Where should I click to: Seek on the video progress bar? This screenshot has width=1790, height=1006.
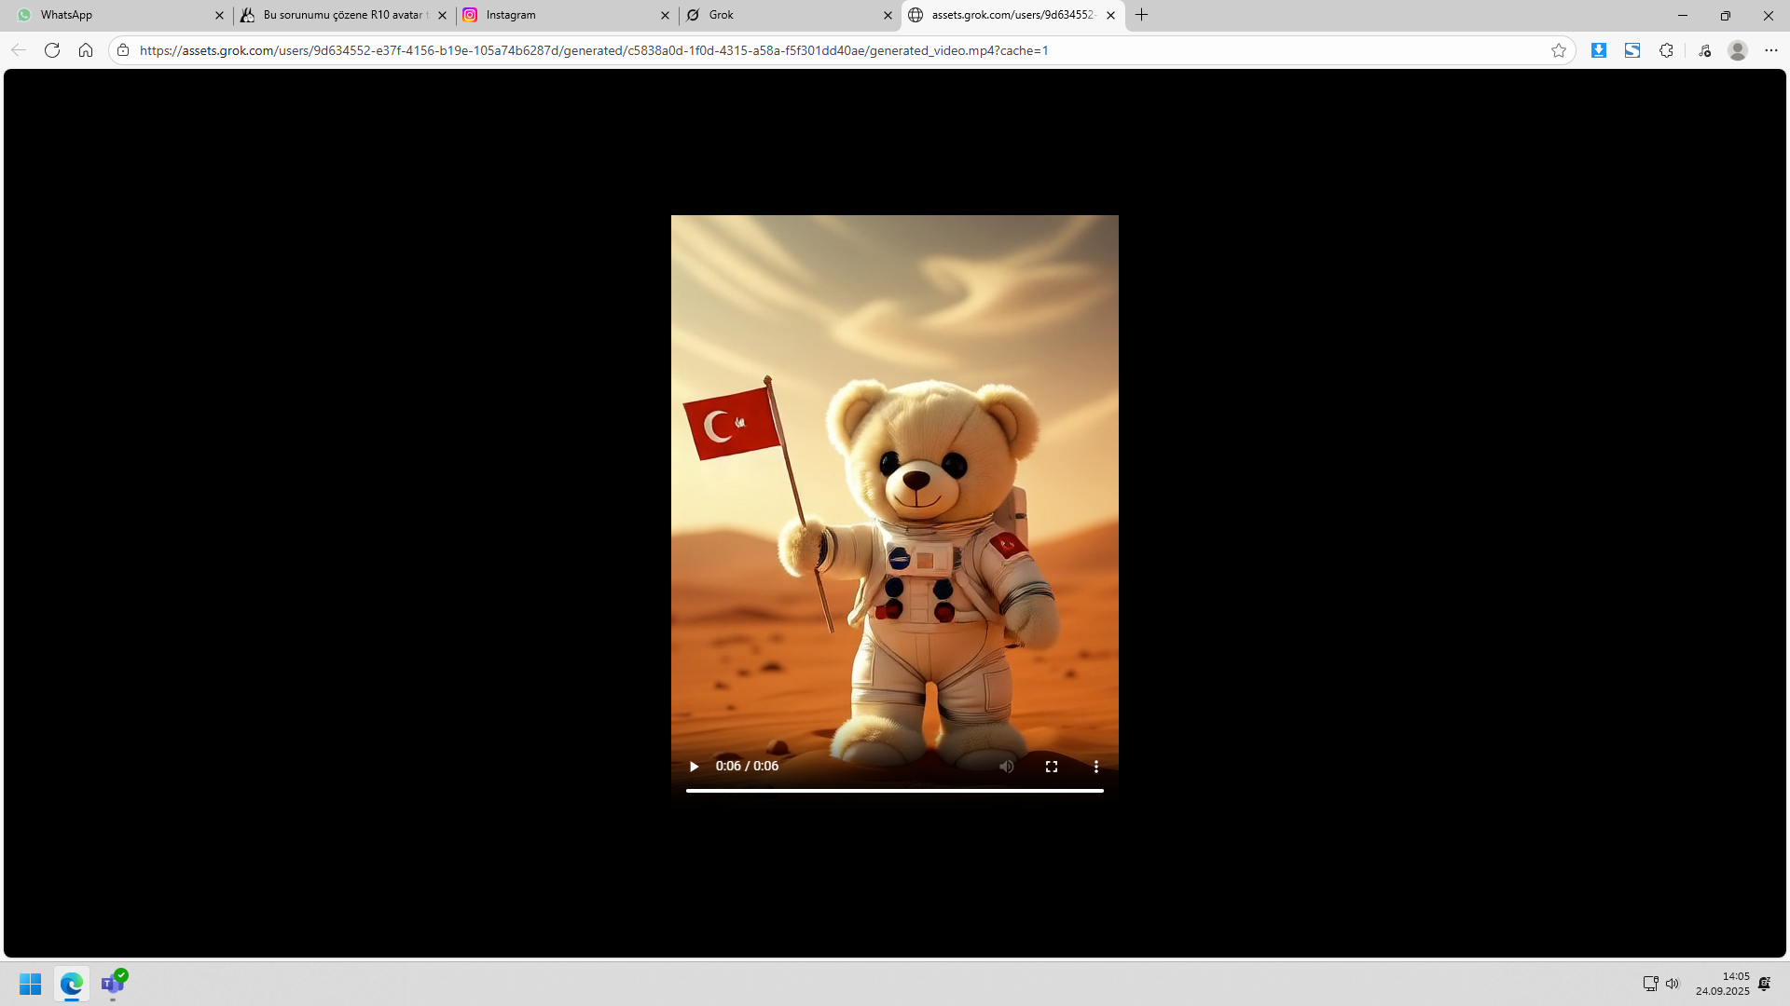point(895,791)
